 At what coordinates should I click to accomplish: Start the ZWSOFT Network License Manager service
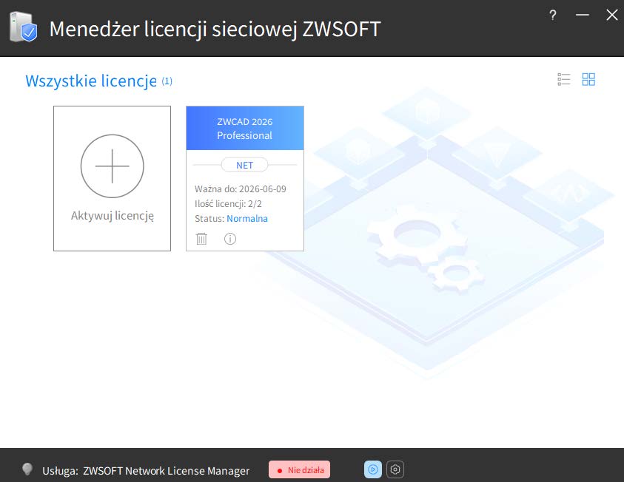coord(373,469)
